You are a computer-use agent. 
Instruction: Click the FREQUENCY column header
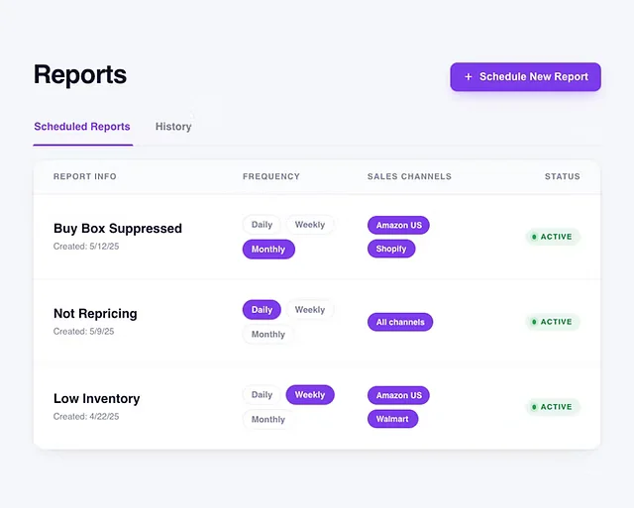click(271, 176)
